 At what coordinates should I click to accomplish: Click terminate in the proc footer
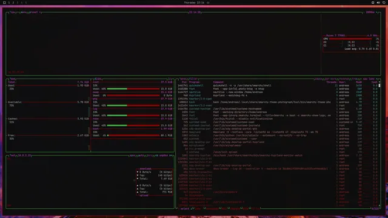click(x=213, y=208)
